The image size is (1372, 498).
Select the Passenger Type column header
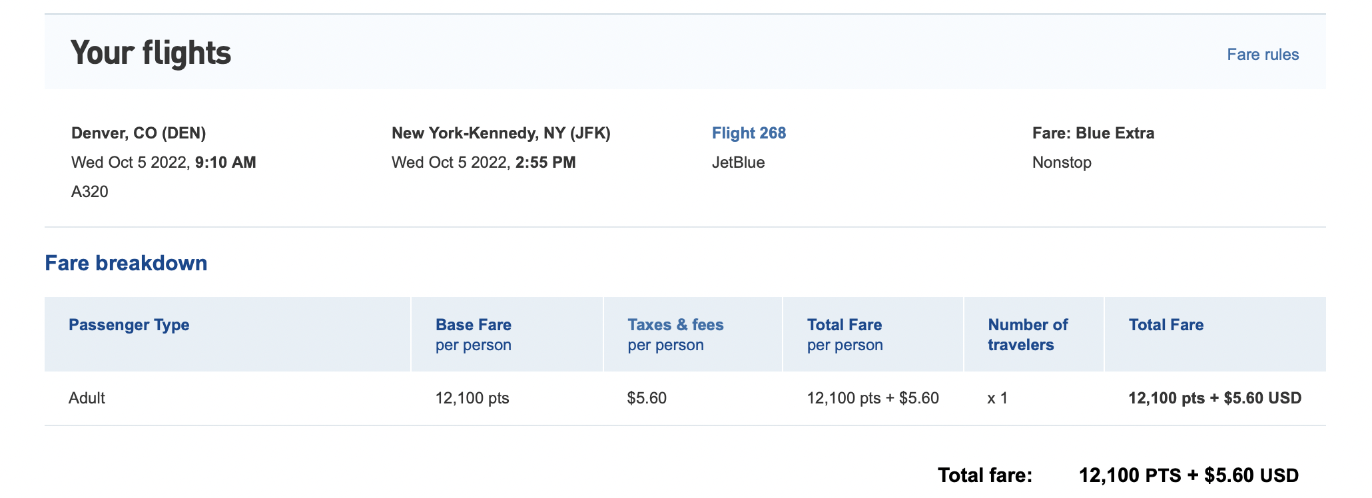coord(129,325)
